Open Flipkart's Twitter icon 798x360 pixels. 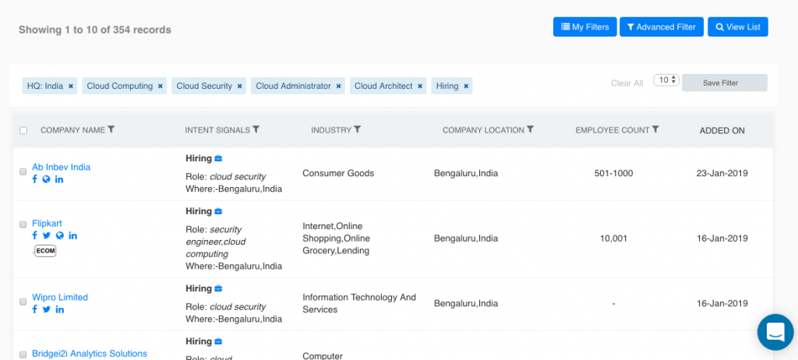[46, 235]
